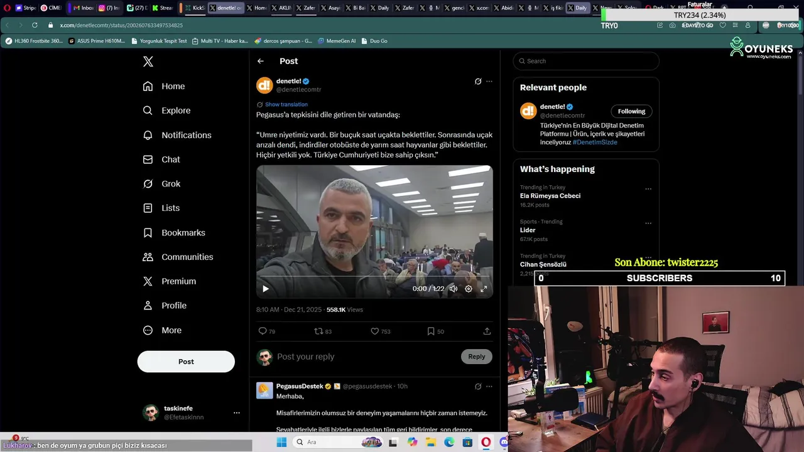Open MemeGen AI bookmark
Screen dimensions: 804x452
click(337, 41)
